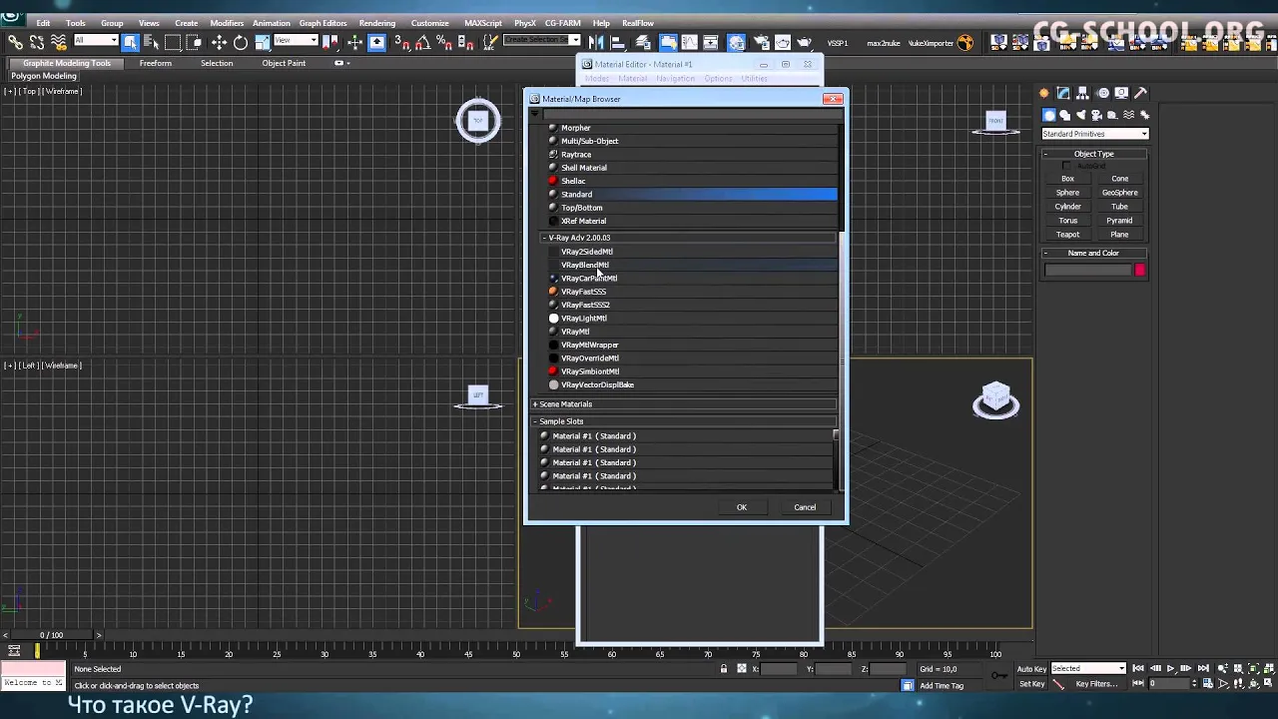Click the Sphere primitive button
Screen dimensions: 1278x719
pyautogui.click(x=1067, y=193)
